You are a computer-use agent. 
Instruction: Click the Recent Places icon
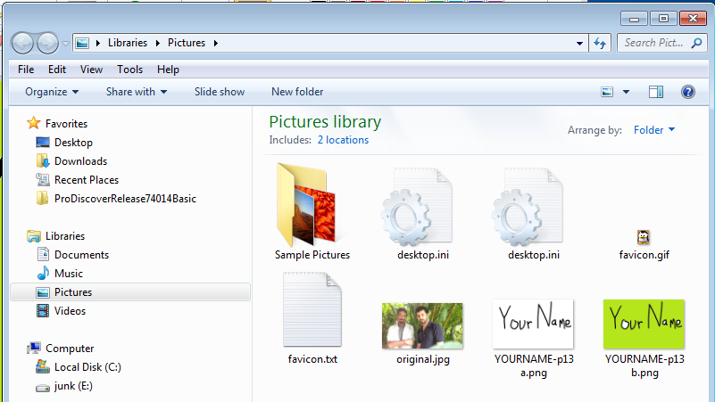pyautogui.click(x=43, y=179)
